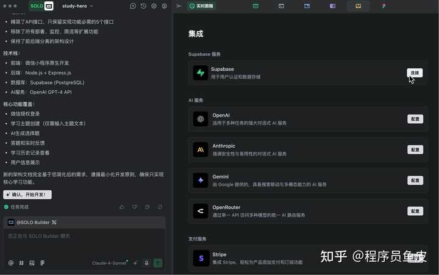Select the Supabase integration title text
Image resolution: width=439 pixels, height=275 pixels.
pyautogui.click(x=223, y=69)
